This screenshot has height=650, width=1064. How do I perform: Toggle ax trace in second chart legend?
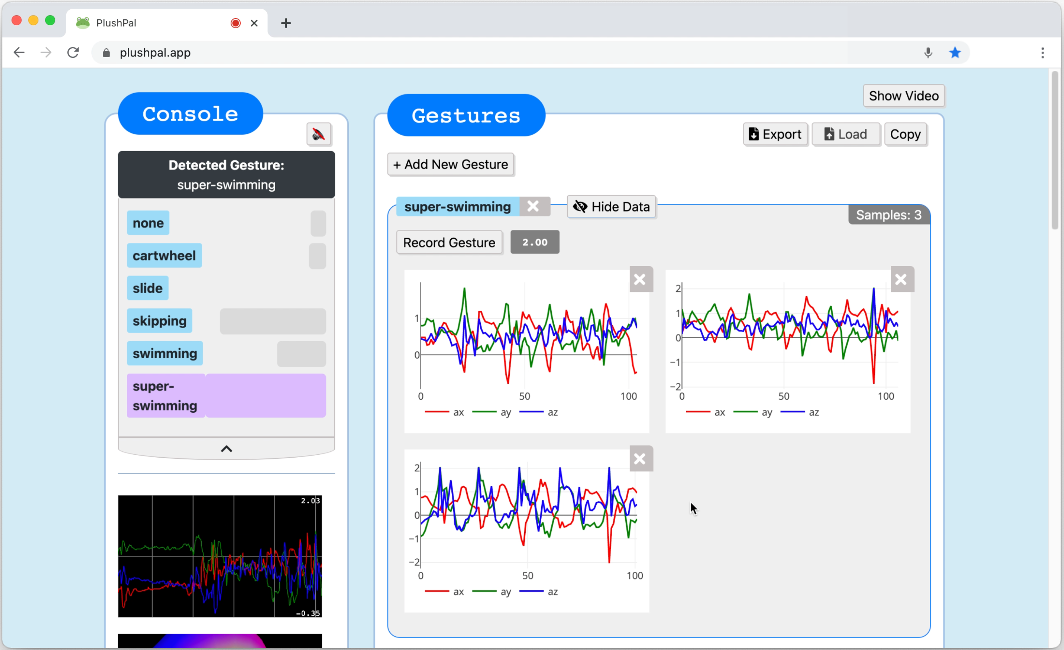[705, 412]
